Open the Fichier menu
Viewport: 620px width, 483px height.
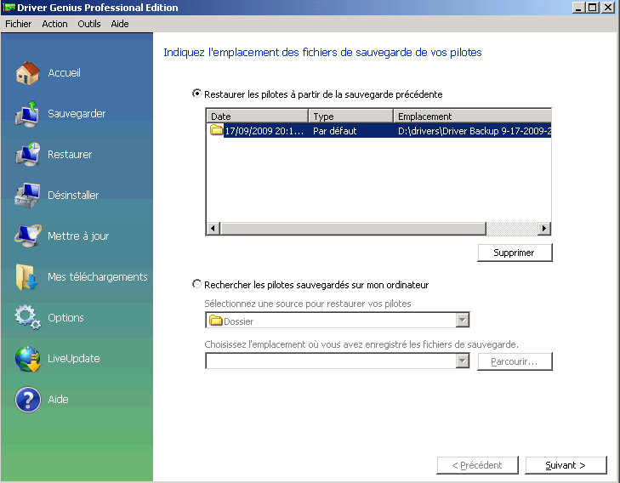click(18, 24)
